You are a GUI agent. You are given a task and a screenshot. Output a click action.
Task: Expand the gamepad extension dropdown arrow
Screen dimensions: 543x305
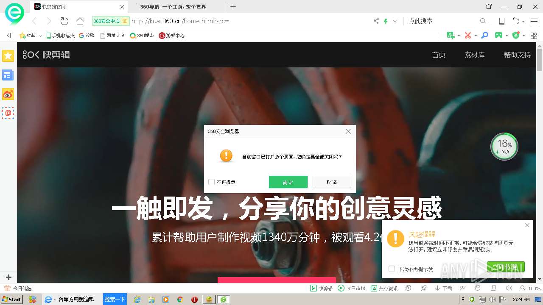507,36
